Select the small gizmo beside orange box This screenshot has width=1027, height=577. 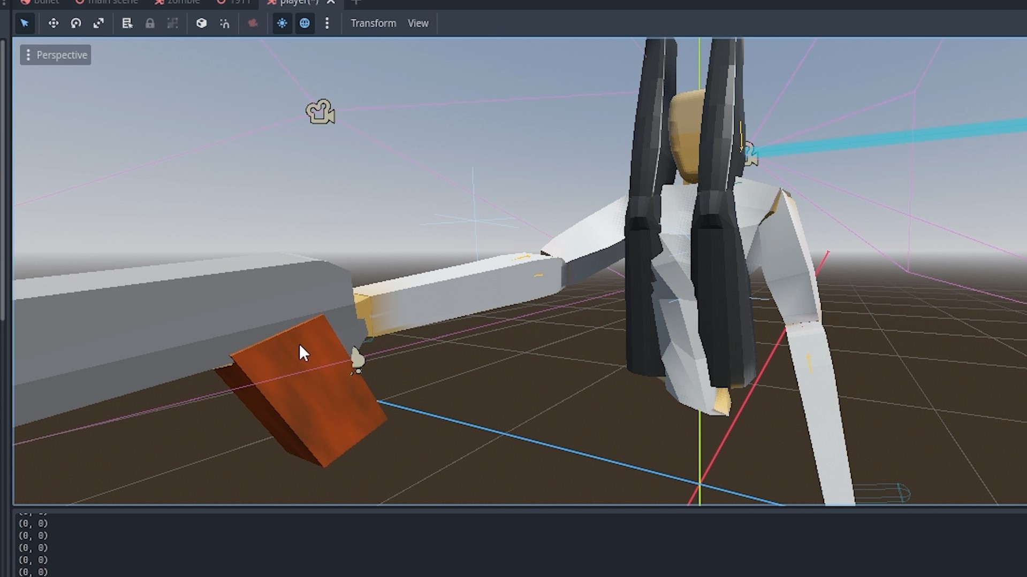[x=357, y=360]
